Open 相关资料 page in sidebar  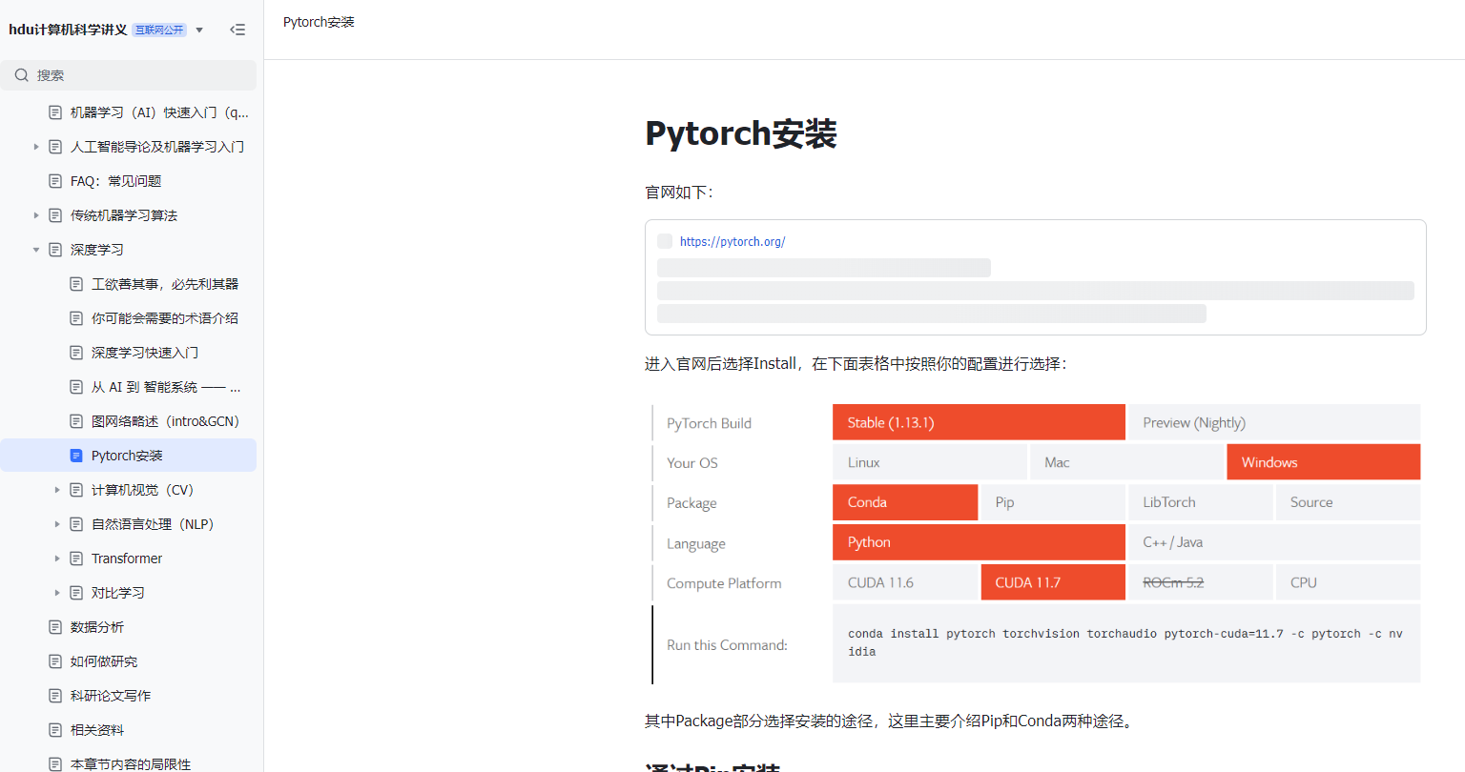pyautogui.click(x=97, y=730)
